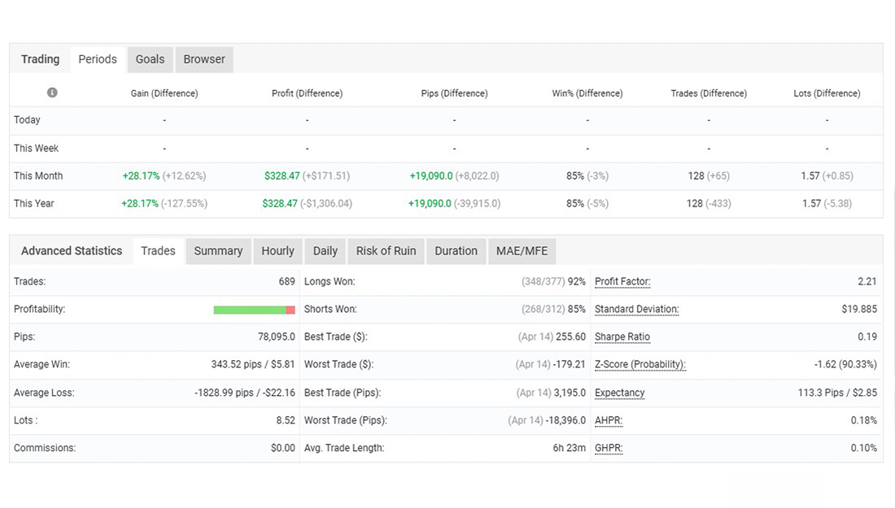This screenshot has height=508, width=895.
Task: Select the Risk of Ruin tab
Action: [386, 251]
